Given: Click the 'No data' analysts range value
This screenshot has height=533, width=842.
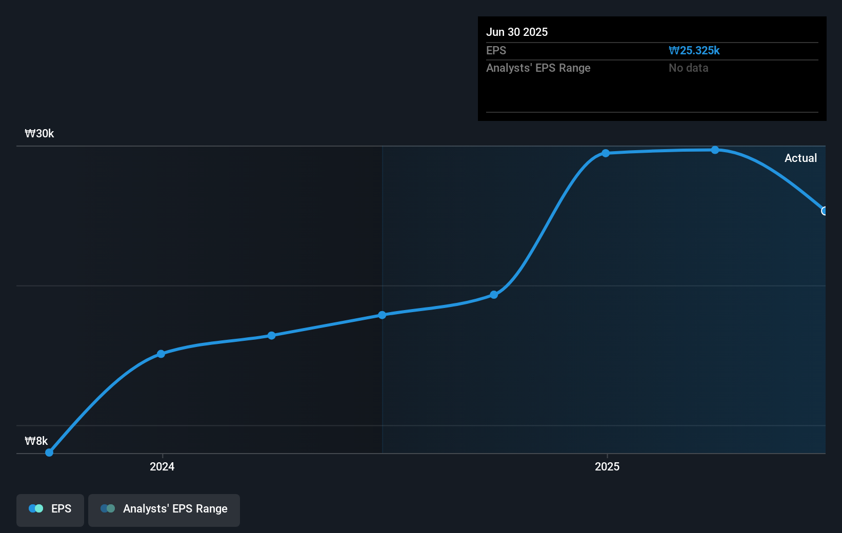Looking at the screenshot, I should coord(688,68).
